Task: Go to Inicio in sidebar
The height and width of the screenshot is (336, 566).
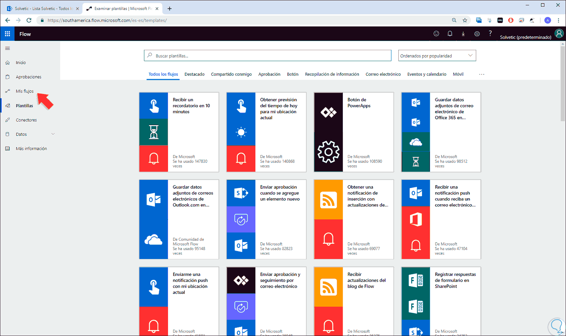Action: pyautogui.click(x=21, y=63)
